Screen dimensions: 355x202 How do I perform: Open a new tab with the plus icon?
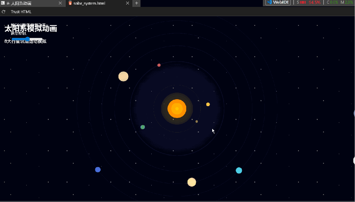click(137, 3)
